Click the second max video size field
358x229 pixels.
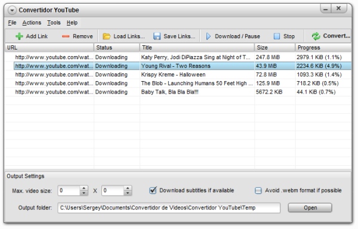113,190
